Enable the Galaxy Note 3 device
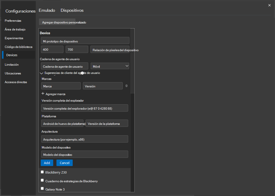 pos(42,189)
